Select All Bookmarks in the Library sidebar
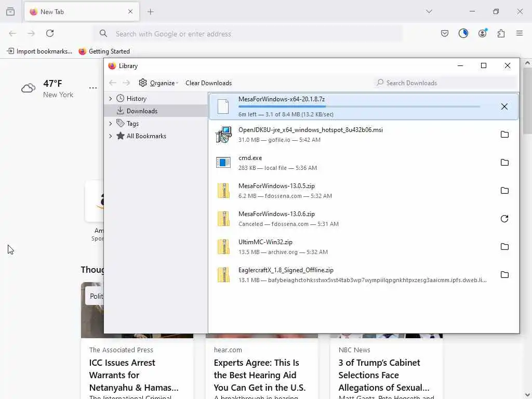This screenshot has width=532, height=399. tap(146, 136)
